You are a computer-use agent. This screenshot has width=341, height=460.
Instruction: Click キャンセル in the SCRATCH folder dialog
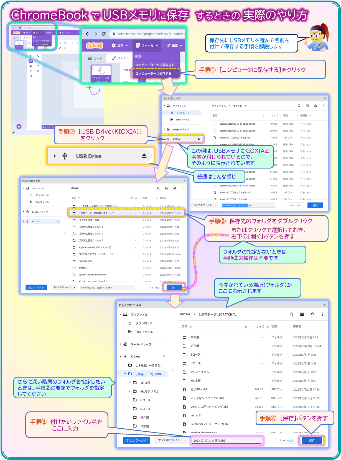coord(286,440)
